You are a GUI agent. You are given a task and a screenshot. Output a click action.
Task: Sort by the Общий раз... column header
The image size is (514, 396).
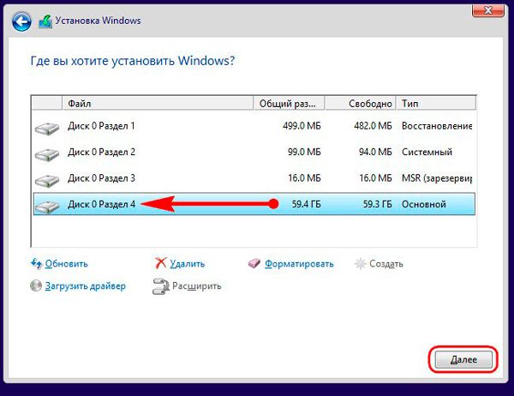pyautogui.click(x=289, y=104)
